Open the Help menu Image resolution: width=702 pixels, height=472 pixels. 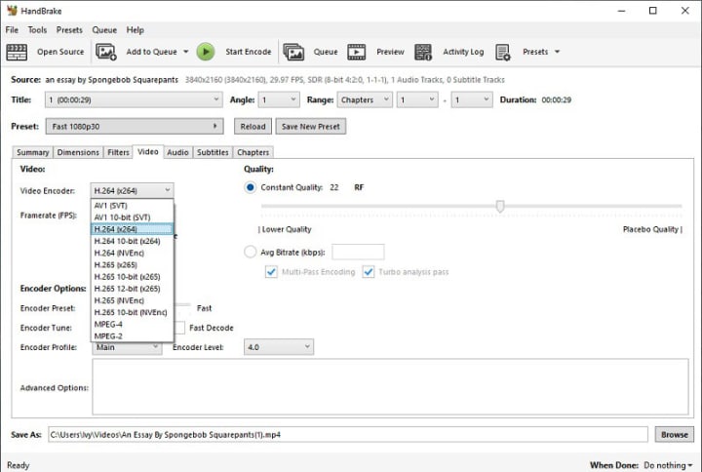(135, 30)
